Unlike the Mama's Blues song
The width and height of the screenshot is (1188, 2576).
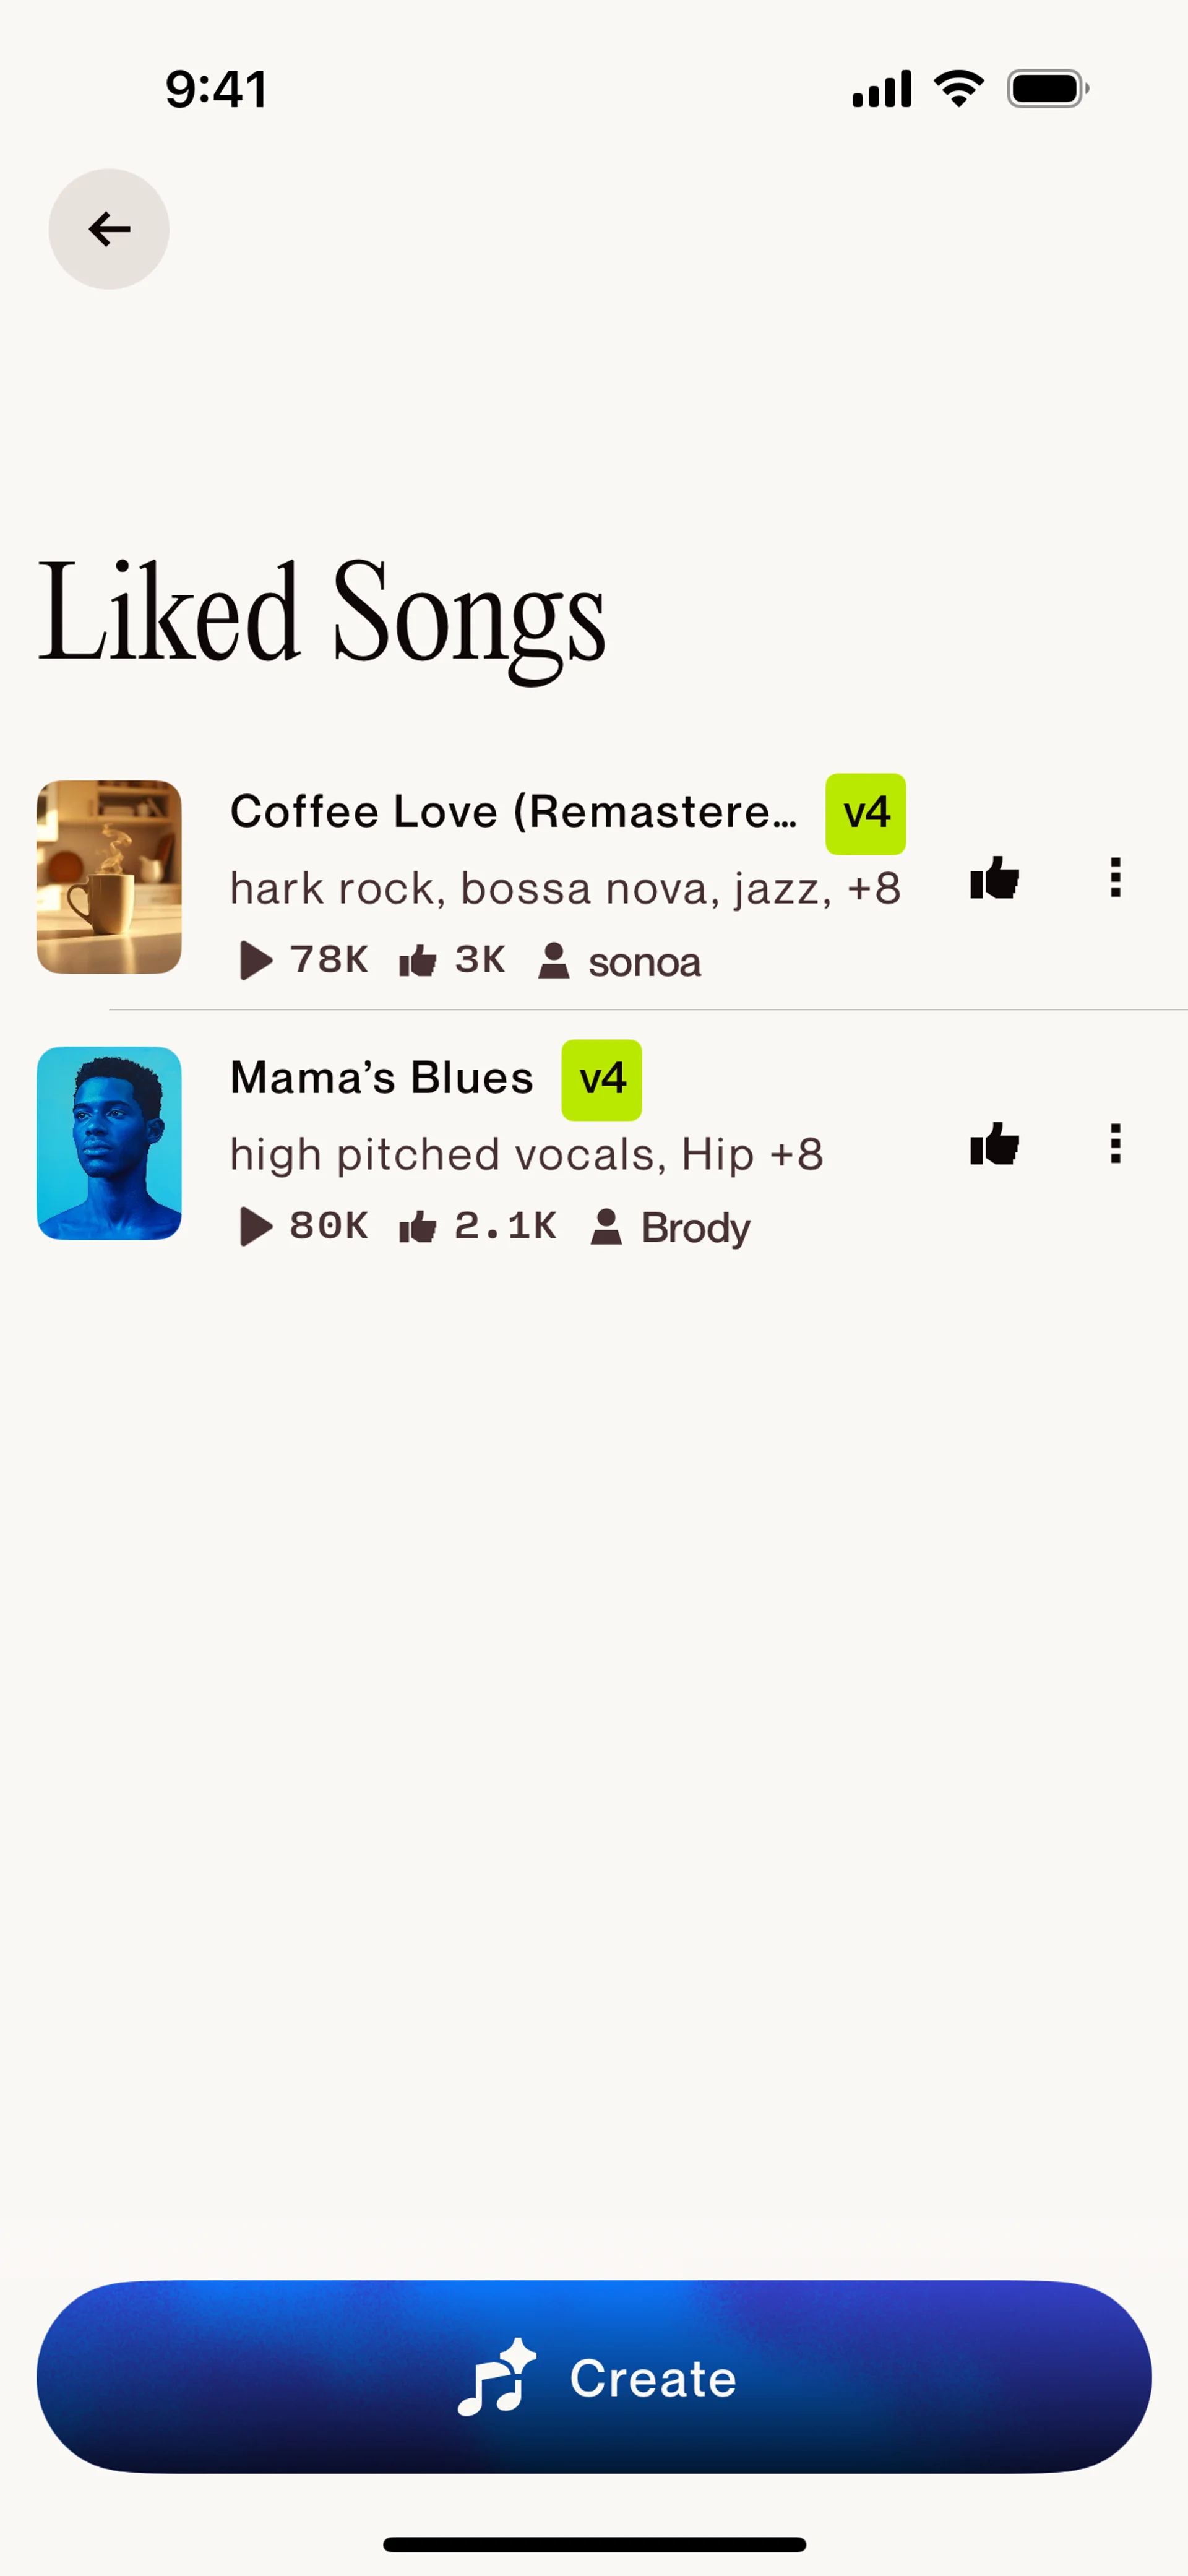coord(994,1144)
